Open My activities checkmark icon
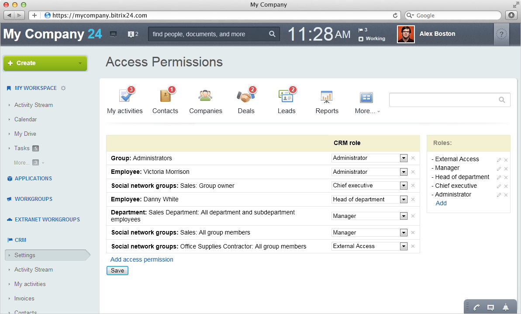The height and width of the screenshot is (314, 521). tap(124, 96)
